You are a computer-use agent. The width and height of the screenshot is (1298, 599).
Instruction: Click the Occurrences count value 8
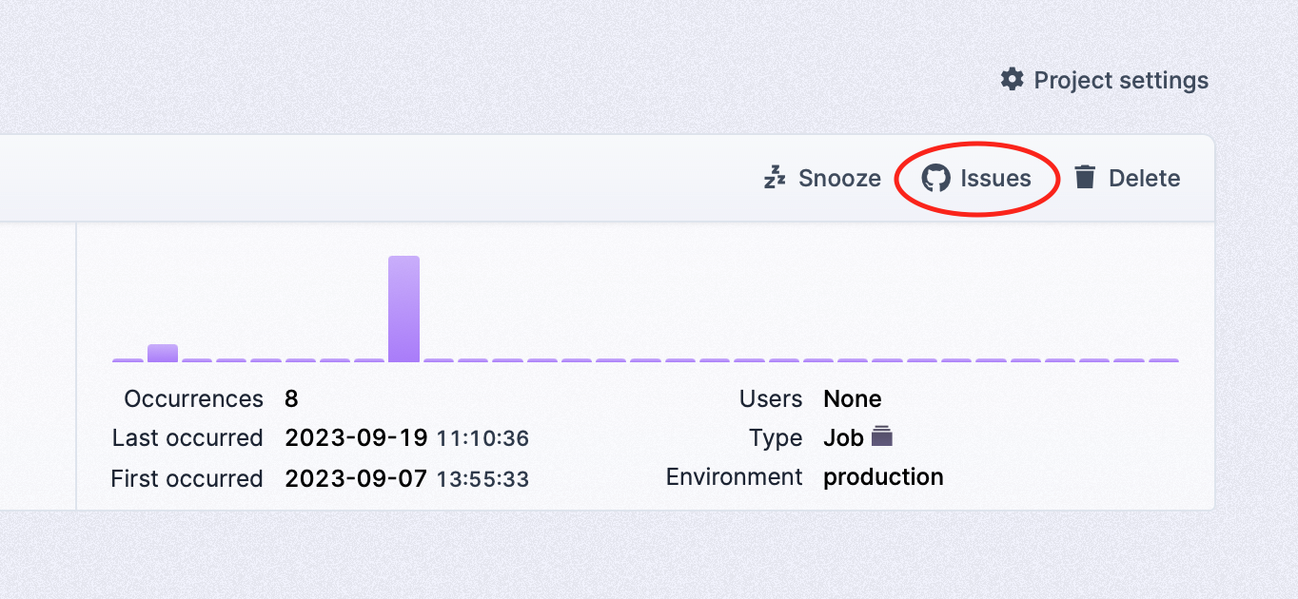[291, 398]
